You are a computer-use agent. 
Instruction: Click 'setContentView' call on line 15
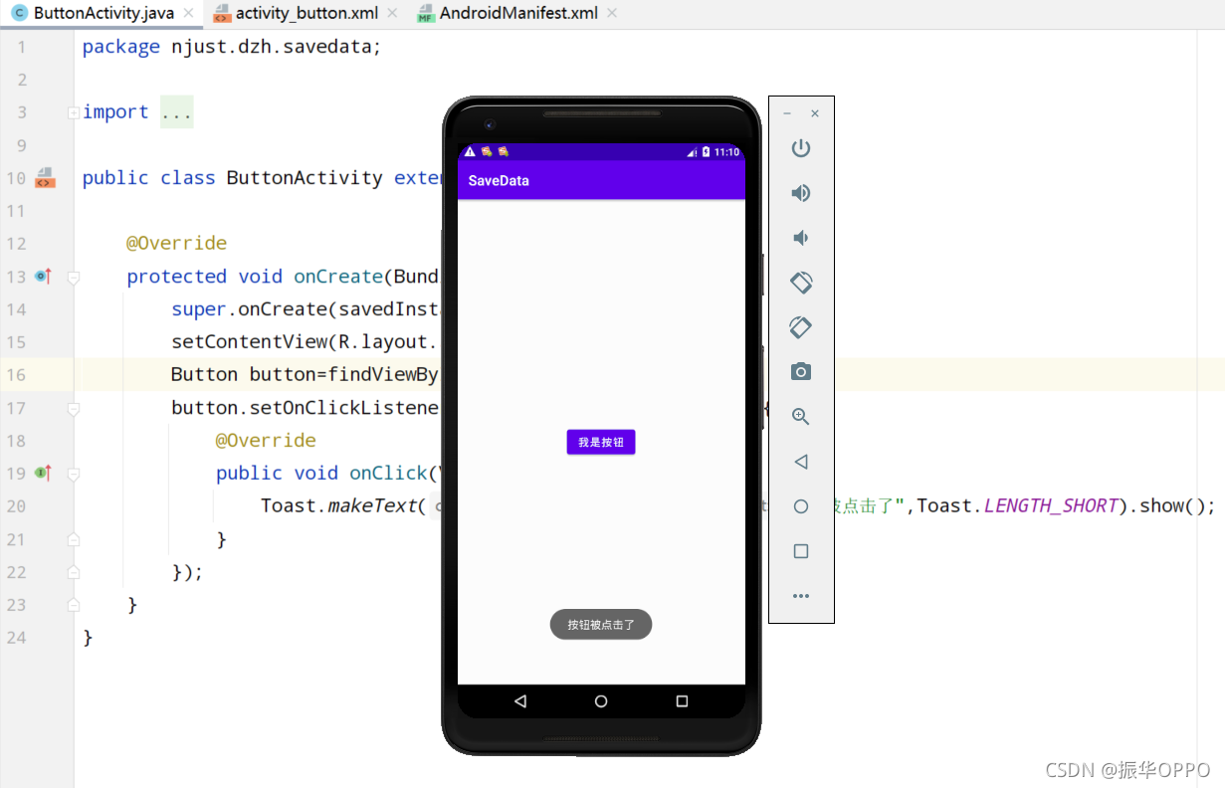pos(249,342)
